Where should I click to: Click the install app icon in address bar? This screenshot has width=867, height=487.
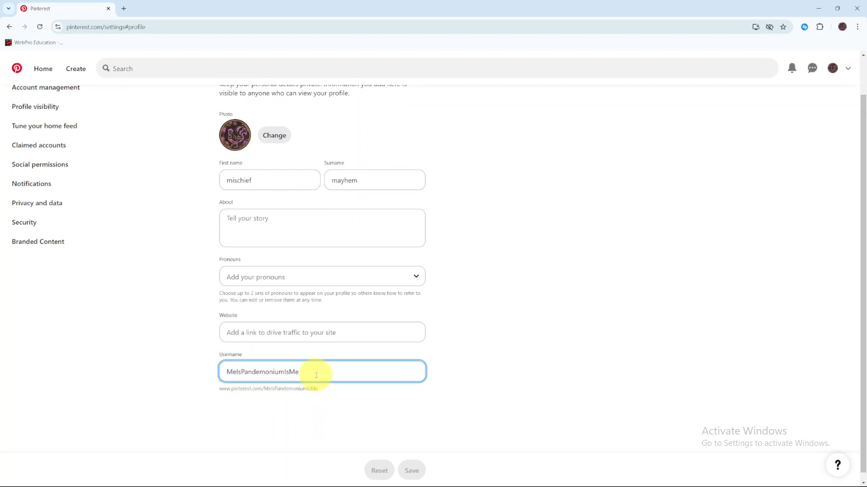coord(756,27)
